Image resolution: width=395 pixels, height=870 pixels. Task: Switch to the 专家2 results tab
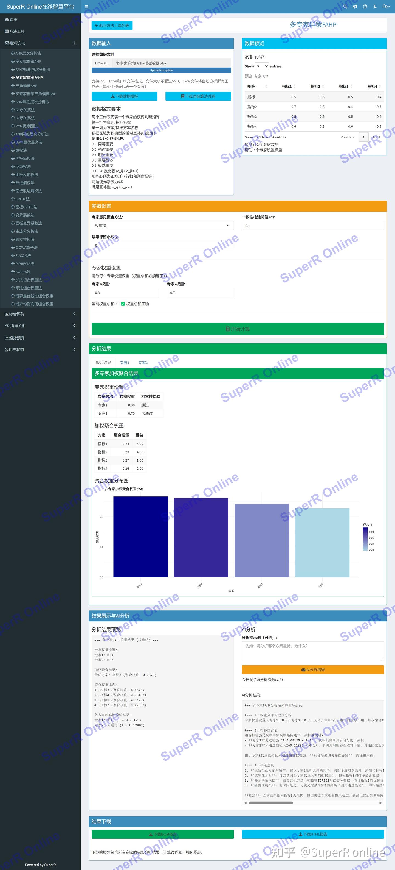pos(143,362)
